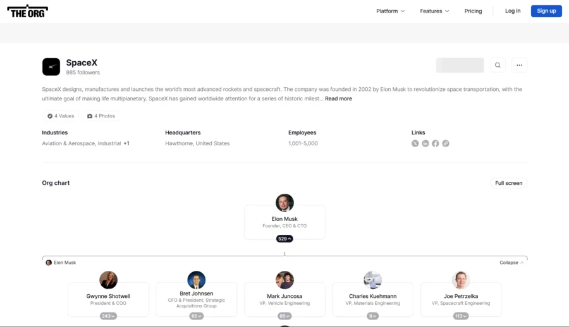Open the 4 Photos chip

pyautogui.click(x=101, y=116)
